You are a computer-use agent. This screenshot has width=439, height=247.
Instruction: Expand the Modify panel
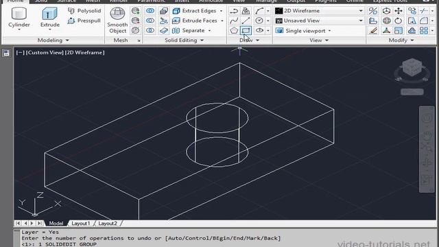pos(401,40)
